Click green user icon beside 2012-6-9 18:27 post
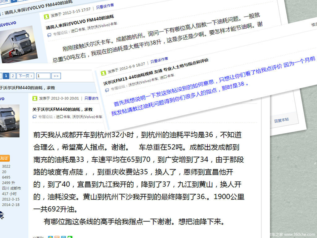Viewport: 317px width, 238px height. (103, 73)
